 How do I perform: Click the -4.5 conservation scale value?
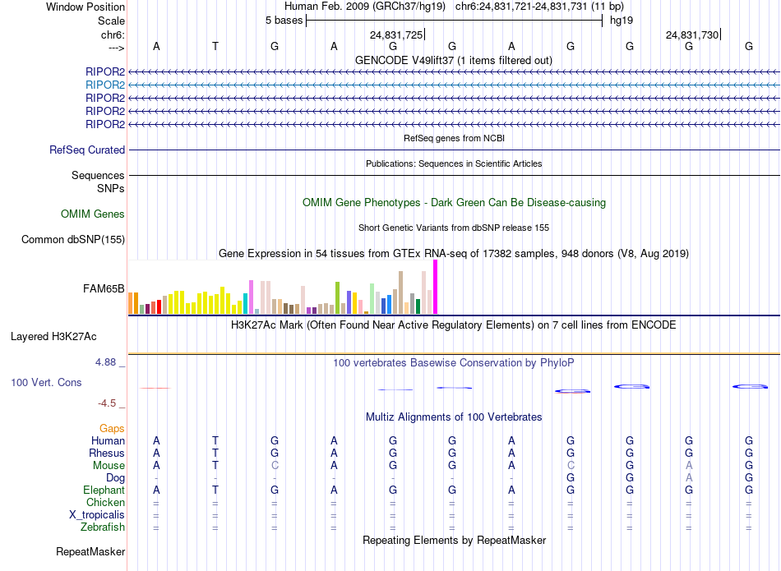coord(107,403)
